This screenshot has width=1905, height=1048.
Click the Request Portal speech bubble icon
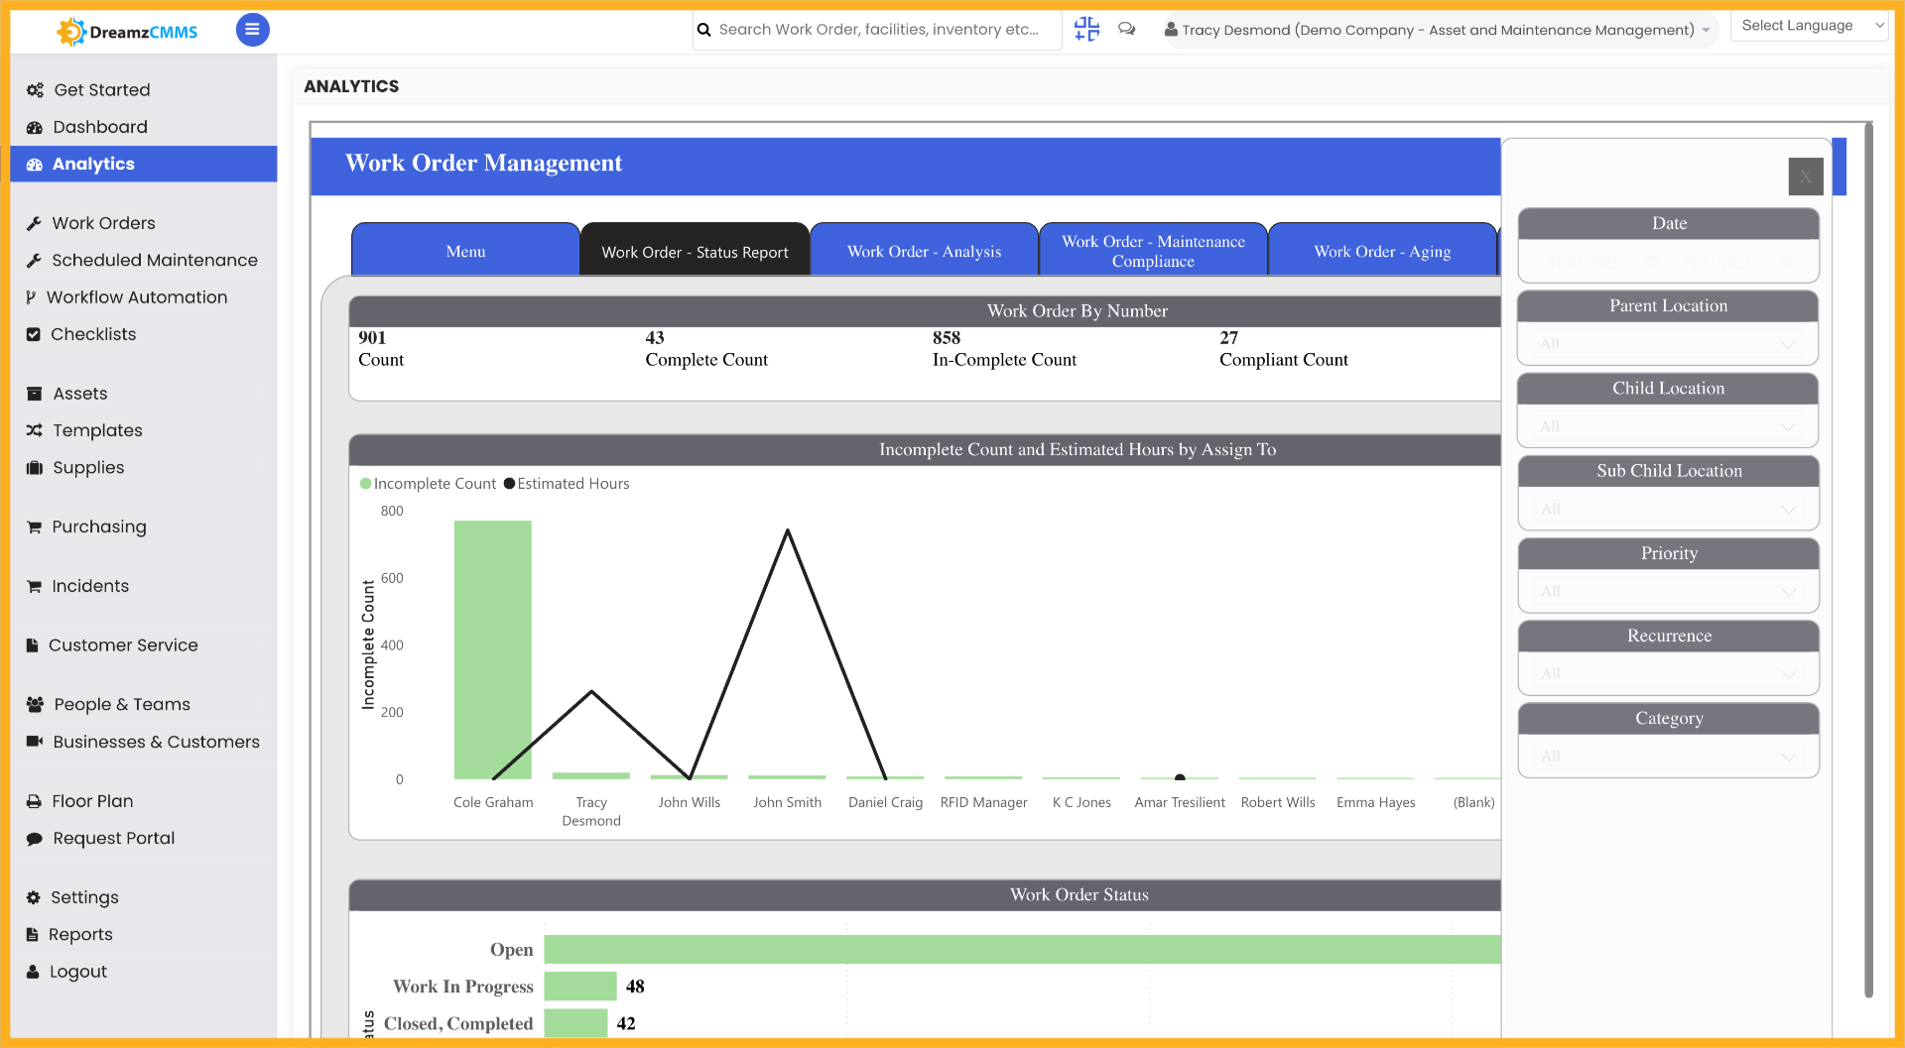34,839
